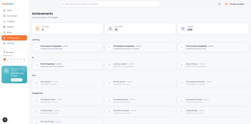Screen dimensions: 251x124
Task: Click the First Module Completed checkmark icon
Action: point(109,47)
